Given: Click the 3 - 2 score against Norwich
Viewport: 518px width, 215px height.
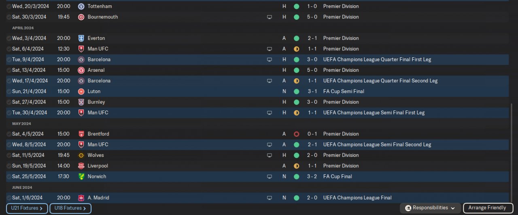Looking at the screenshot, I should 312,176.
